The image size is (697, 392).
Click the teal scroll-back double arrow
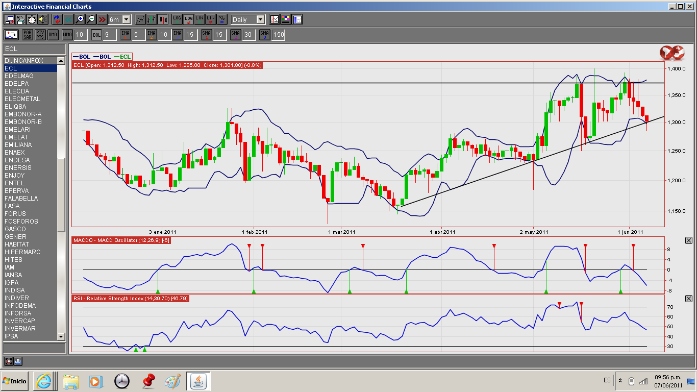(x=68, y=19)
